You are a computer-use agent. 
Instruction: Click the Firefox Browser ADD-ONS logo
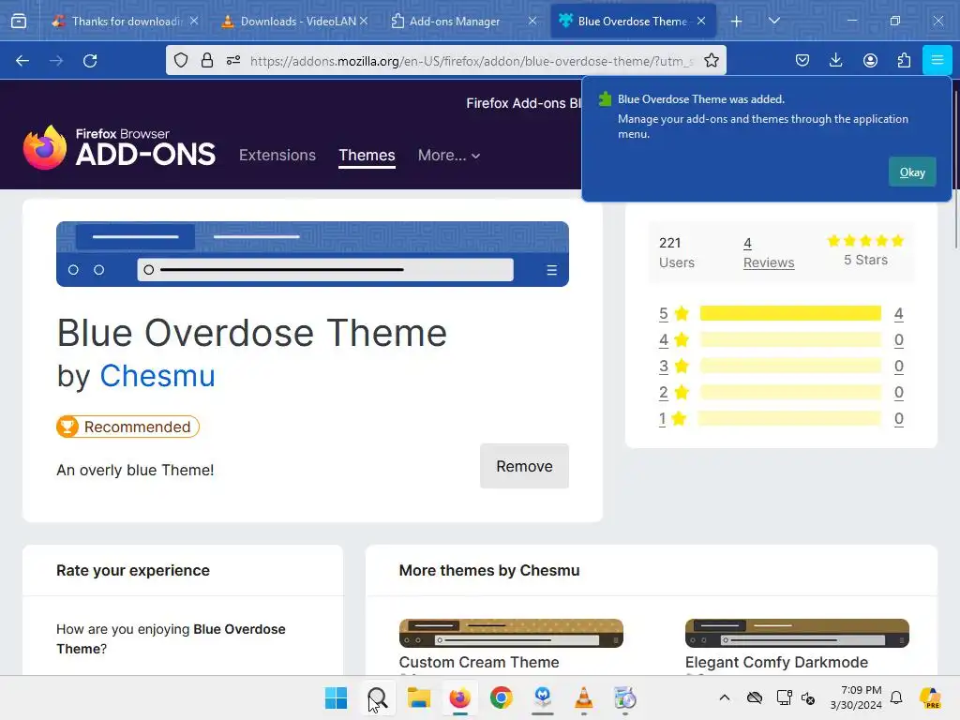pos(119,147)
